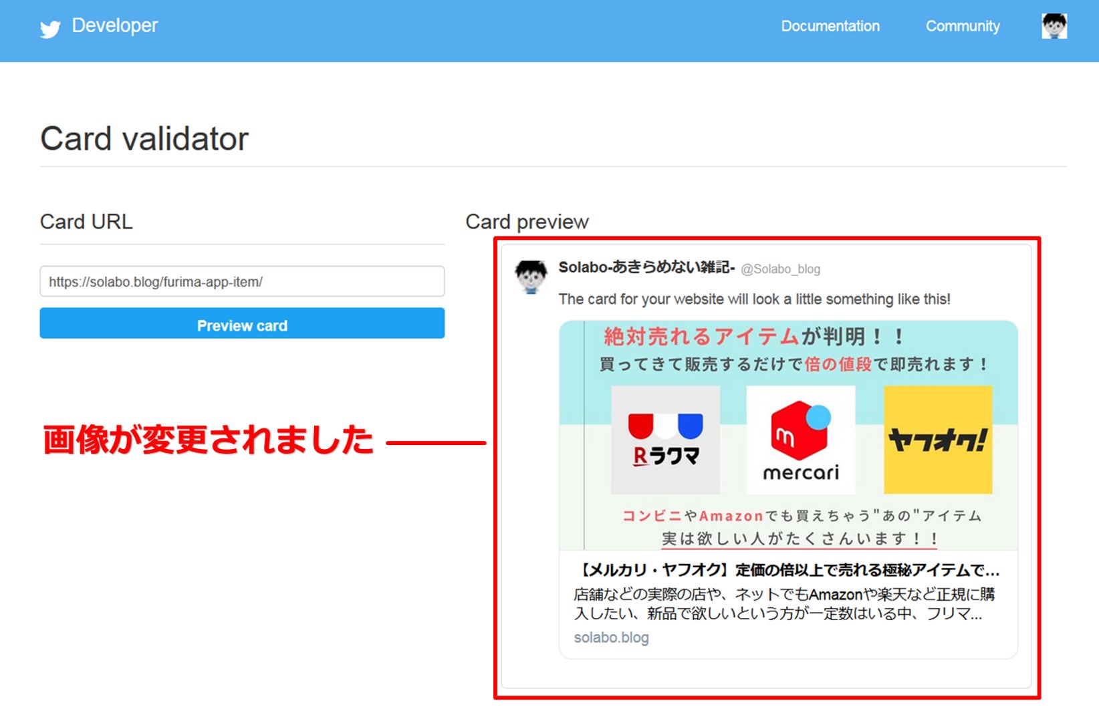Click the Rakuma logo in card image

(665, 440)
